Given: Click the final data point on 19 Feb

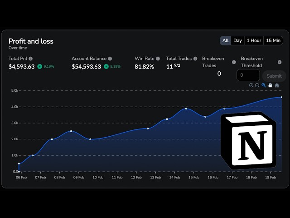Looking at the screenshot, I should pyautogui.click(x=281, y=97).
